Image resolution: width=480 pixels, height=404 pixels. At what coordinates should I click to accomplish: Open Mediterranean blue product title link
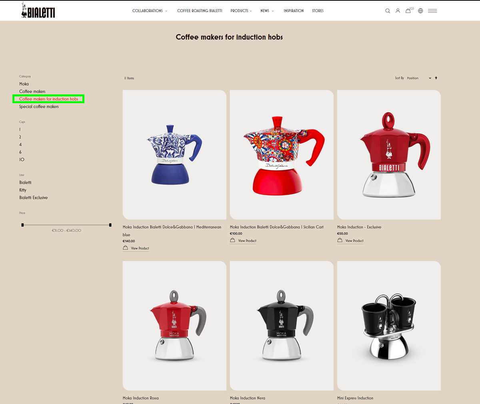(172, 231)
